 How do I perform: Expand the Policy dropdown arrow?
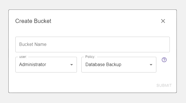(x=151, y=65)
